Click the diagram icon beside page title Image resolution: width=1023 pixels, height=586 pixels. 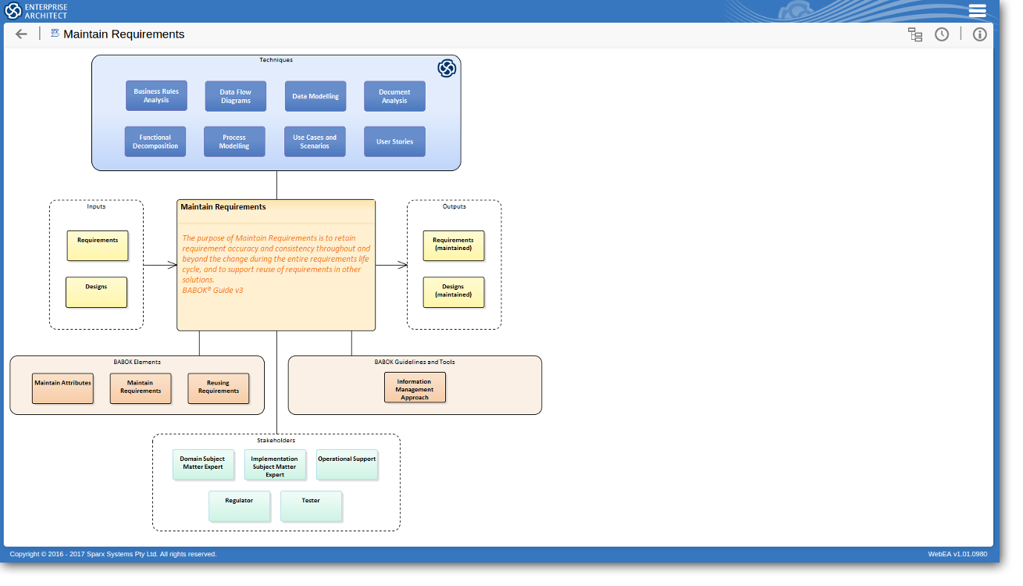pos(55,34)
